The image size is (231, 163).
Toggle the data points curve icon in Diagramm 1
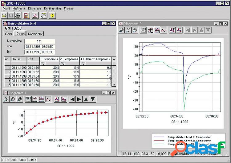tap(48, 99)
